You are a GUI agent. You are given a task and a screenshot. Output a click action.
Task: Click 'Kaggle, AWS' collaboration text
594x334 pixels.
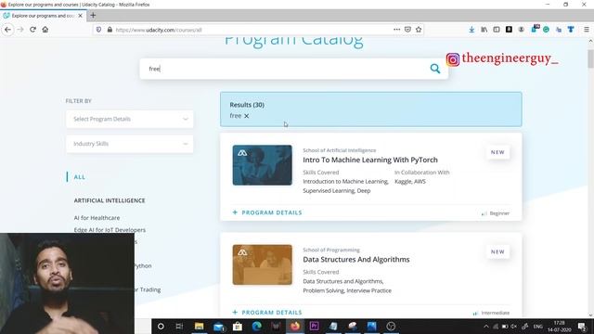pos(410,182)
